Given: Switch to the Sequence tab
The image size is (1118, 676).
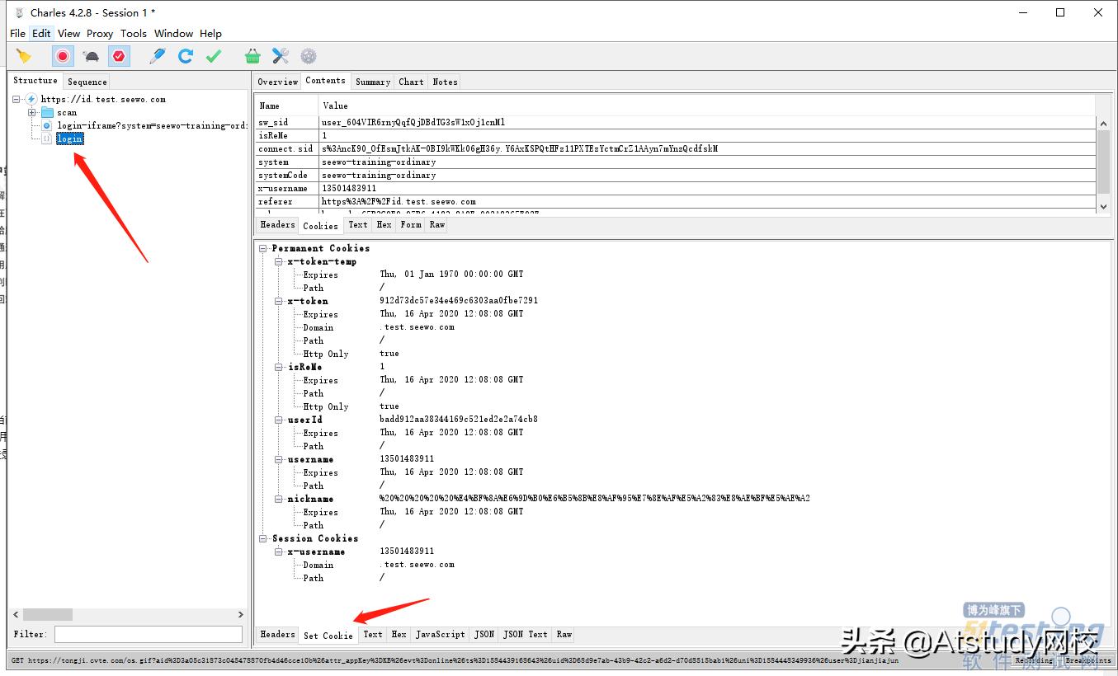Looking at the screenshot, I should point(87,82).
